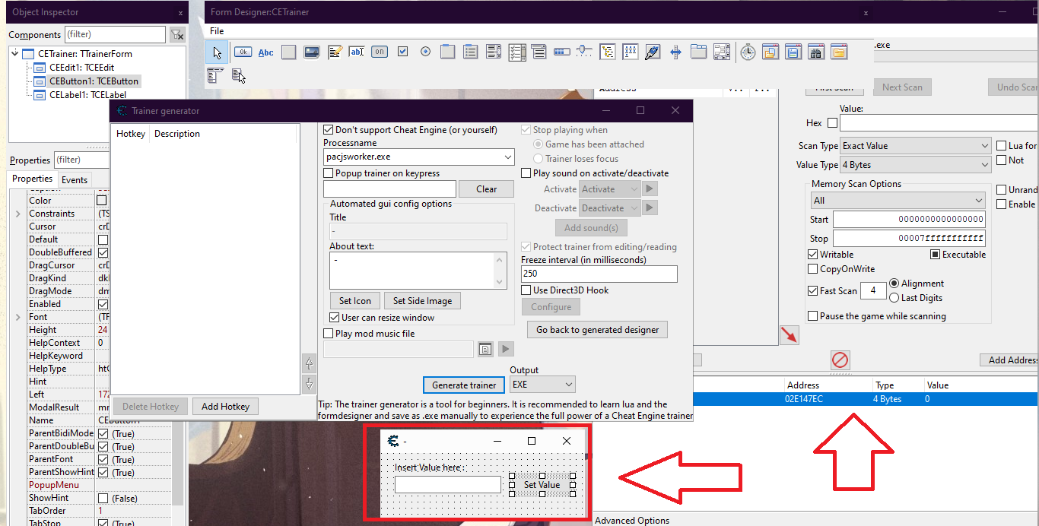Viewport: 1039px width, 526px height.
Task: Click the red no-entry clear list icon
Action: tap(840, 360)
